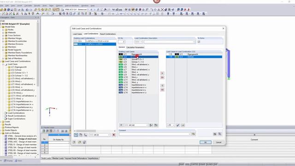
Task: Switch to the Load Cases tab
Action: pyautogui.click(x=77, y=34)
